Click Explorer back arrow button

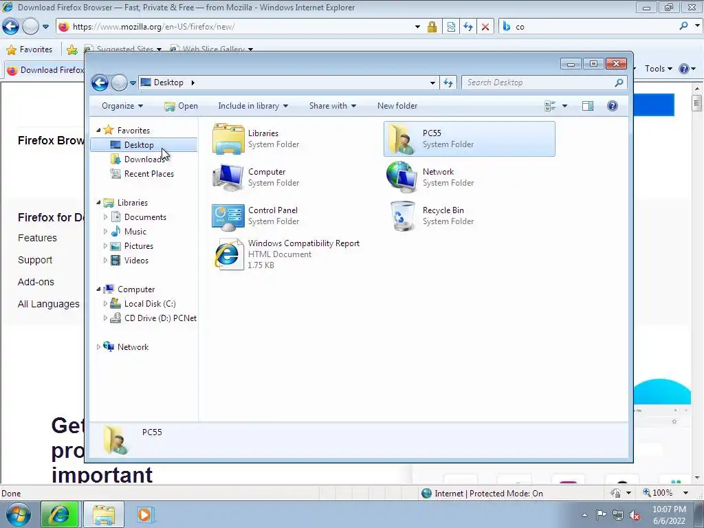pos(100,82)
